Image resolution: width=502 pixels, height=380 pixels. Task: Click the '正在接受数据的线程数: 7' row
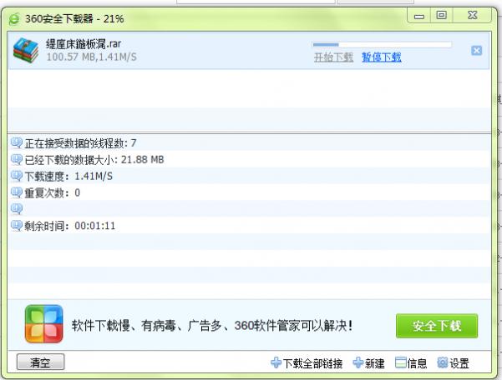[250, 142]
